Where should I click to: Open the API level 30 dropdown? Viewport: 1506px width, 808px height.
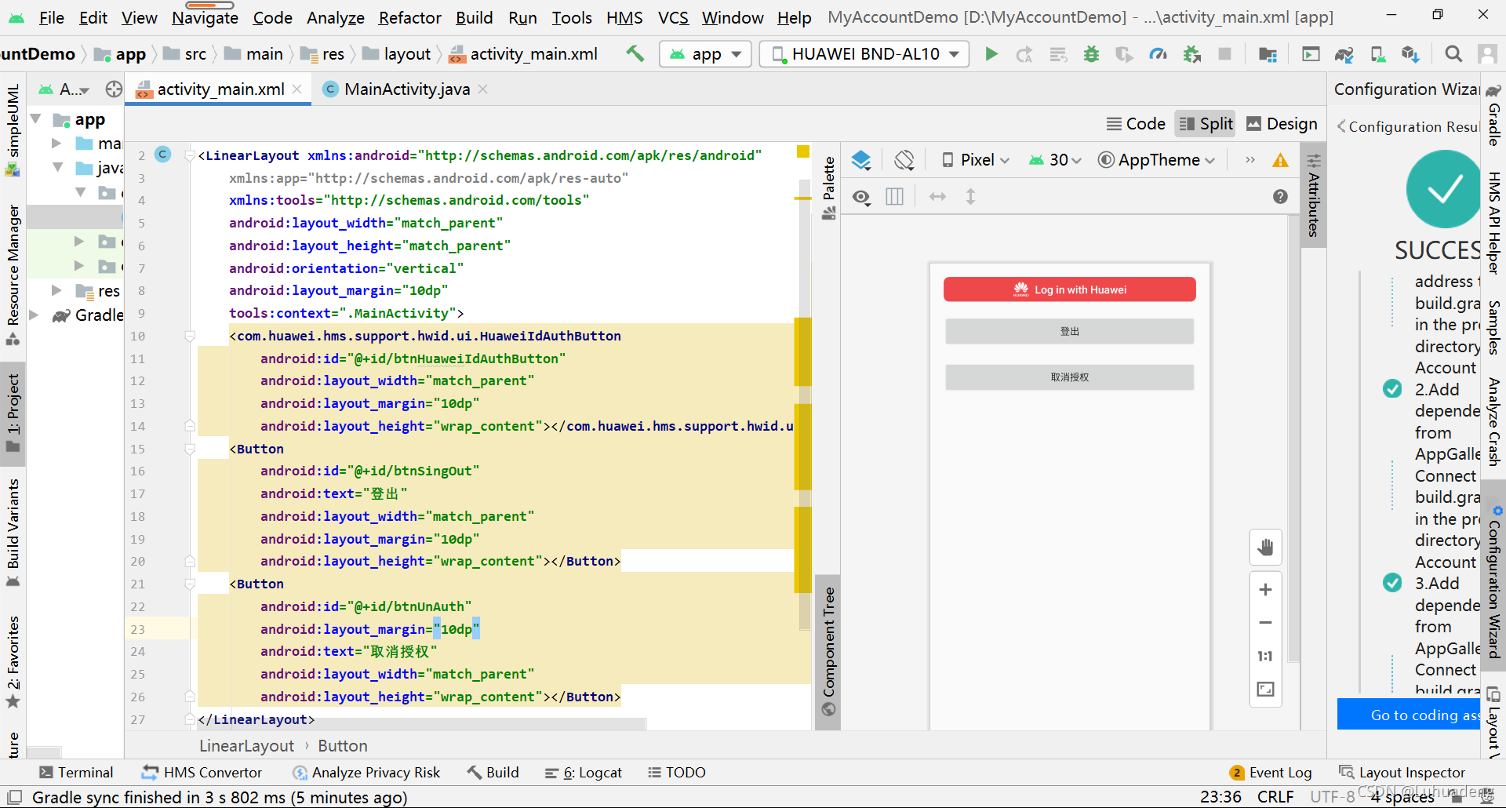(x=1056, y=160)
